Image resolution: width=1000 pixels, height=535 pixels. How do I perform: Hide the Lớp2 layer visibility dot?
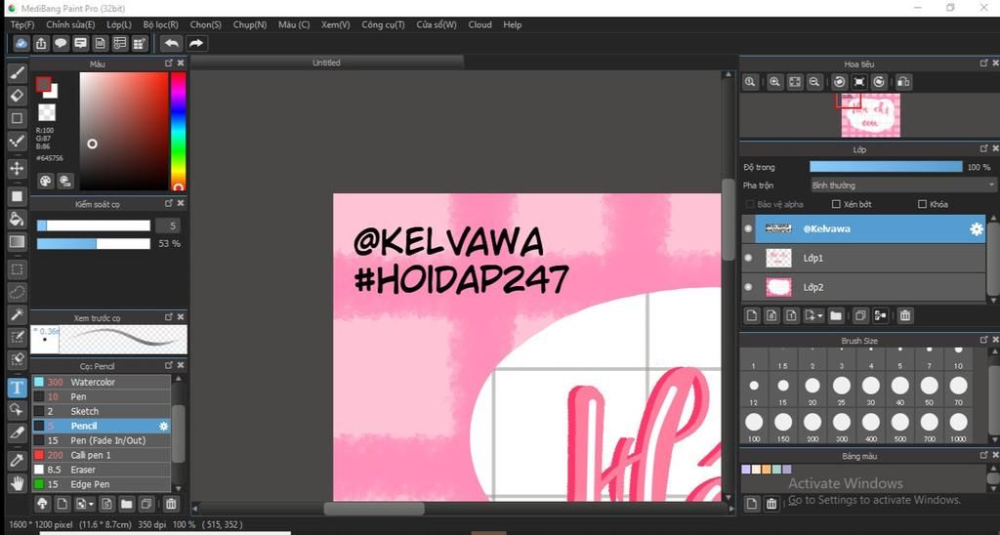[x=749, y=287]
